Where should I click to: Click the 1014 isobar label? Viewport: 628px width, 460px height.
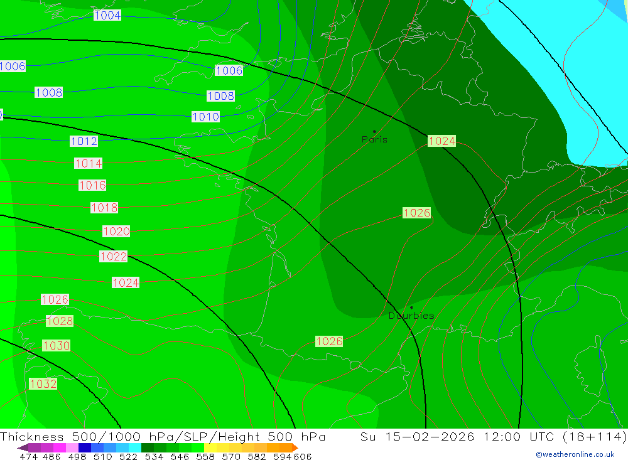click(x=88, y=163)
